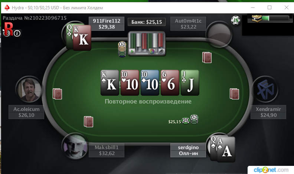This screenshot has height=174, width=294.
Task: Click the Банк: $25,15 pot label
Action: coord(146,22)
